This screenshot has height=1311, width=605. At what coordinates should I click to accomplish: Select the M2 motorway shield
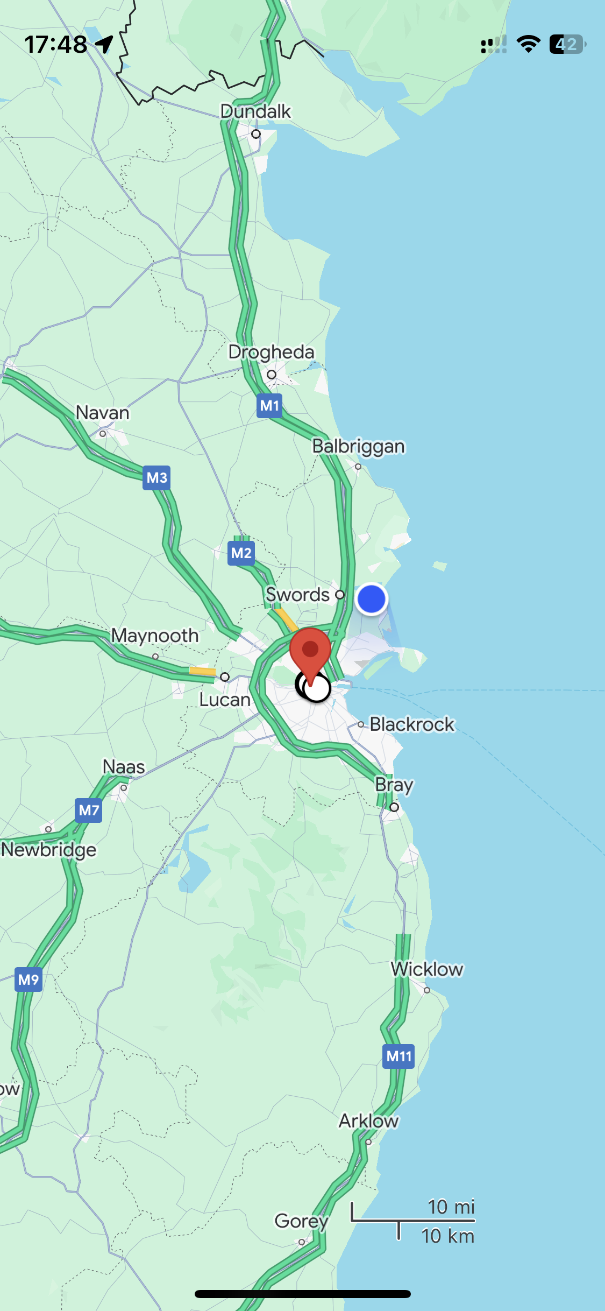[x=241, y=553]
